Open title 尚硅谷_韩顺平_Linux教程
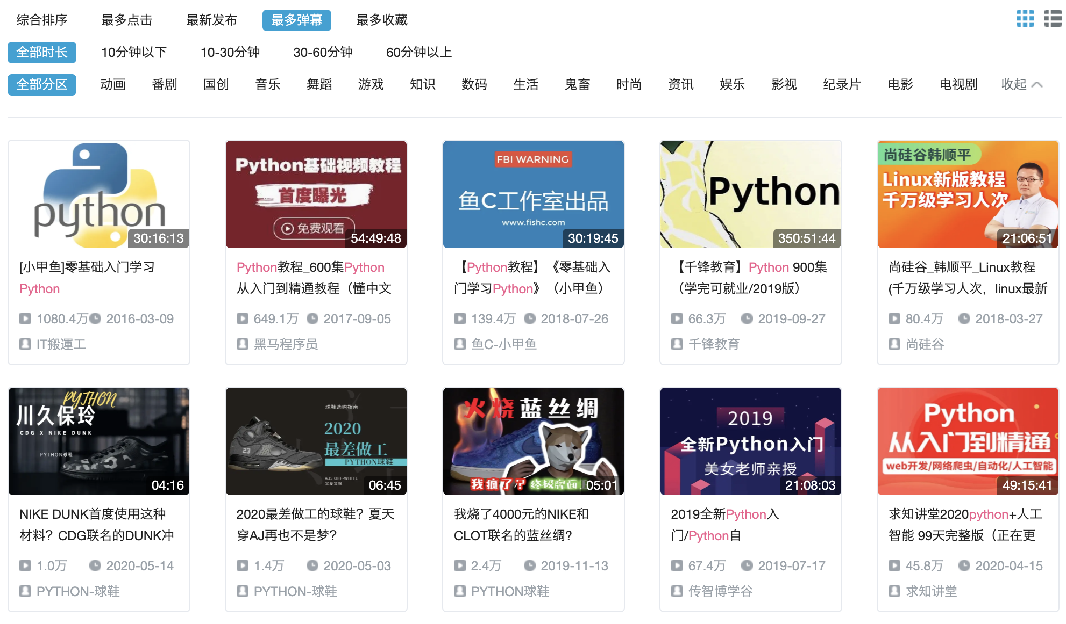1066x624 pixels. click(968, 278)
